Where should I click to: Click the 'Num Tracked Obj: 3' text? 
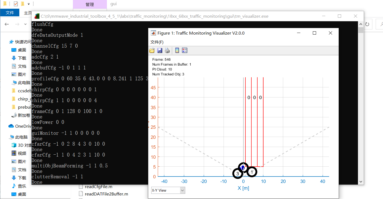coord(168,74)
